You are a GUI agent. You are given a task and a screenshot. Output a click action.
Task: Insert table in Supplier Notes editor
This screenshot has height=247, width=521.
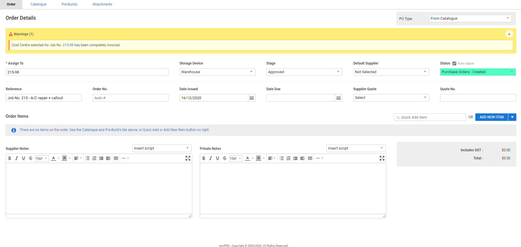click(x=116, y=158)
